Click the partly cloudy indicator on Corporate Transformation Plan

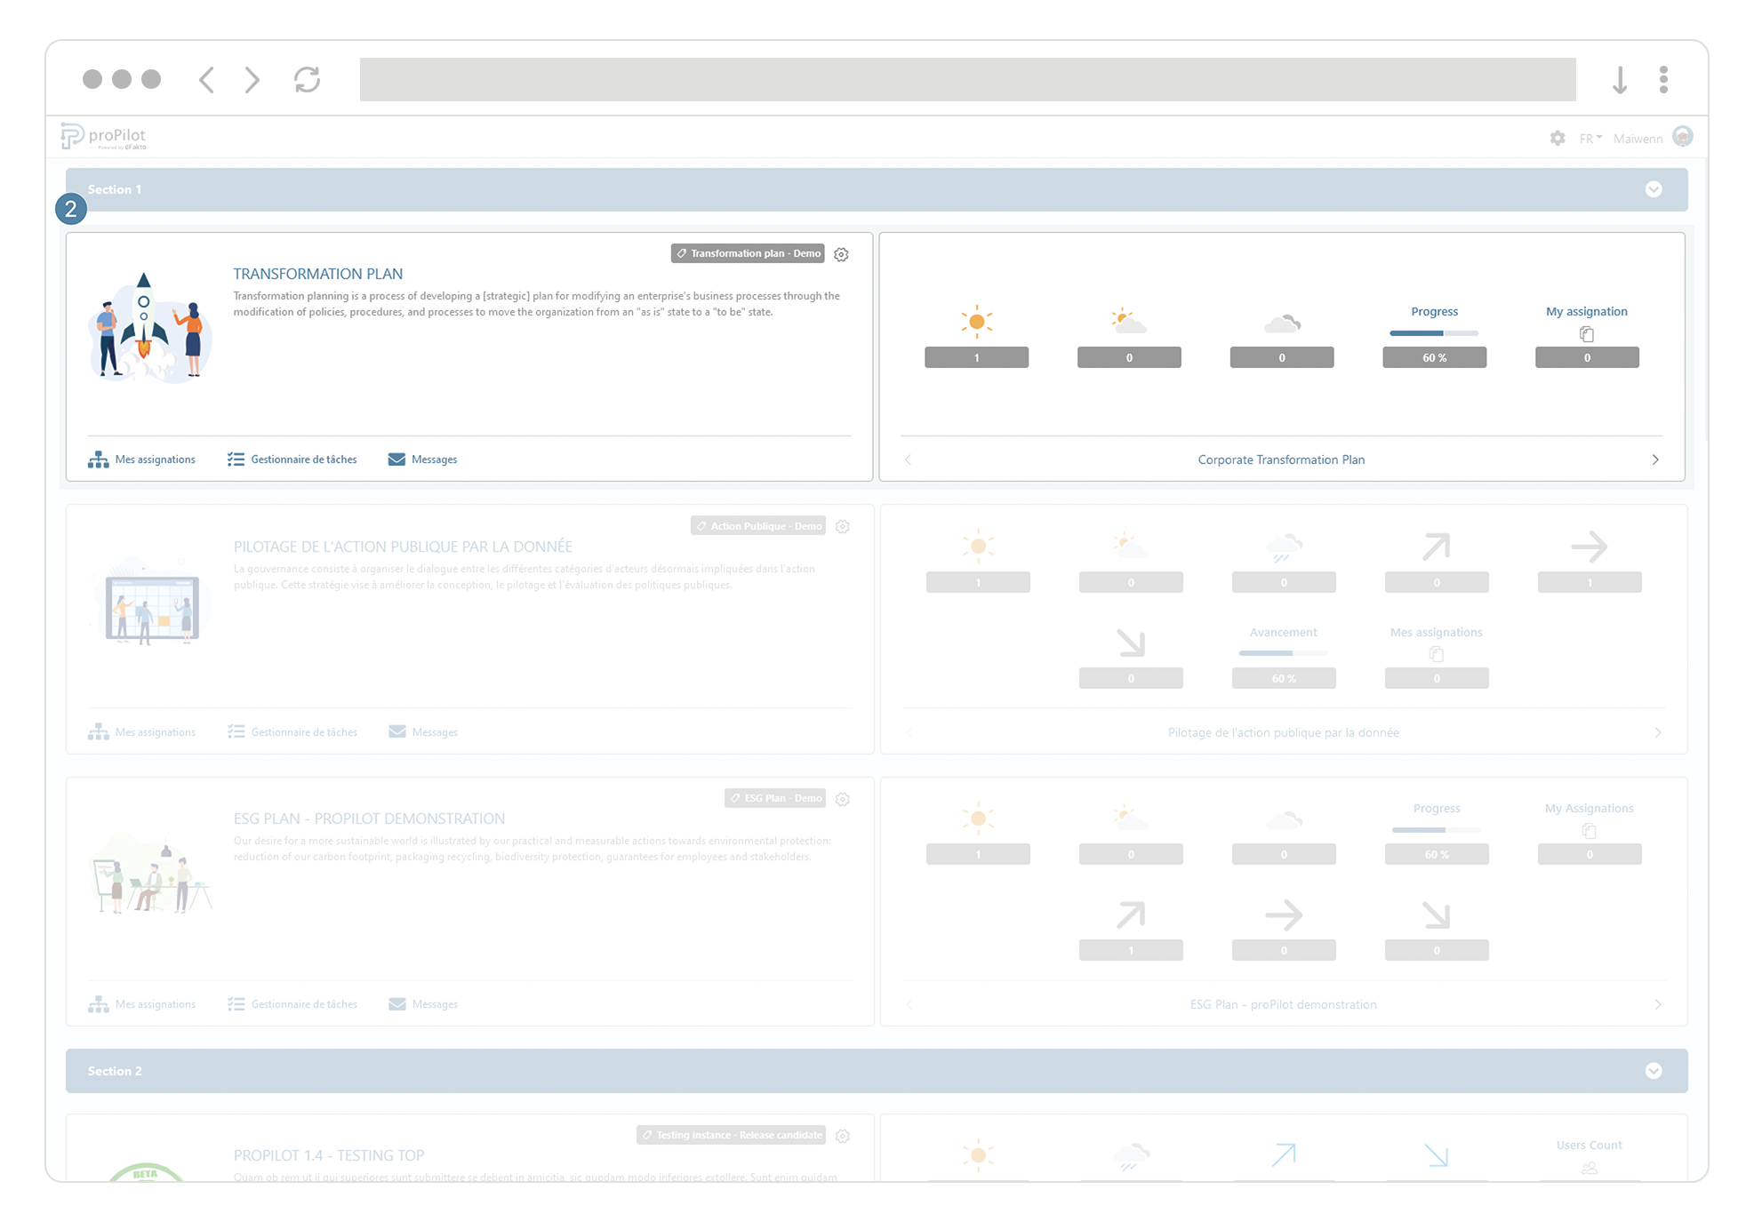click(x=1129, y=322)
